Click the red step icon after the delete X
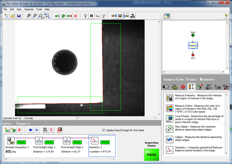The width and height of the screenshot is (232, 164). (x=59, y=130)
